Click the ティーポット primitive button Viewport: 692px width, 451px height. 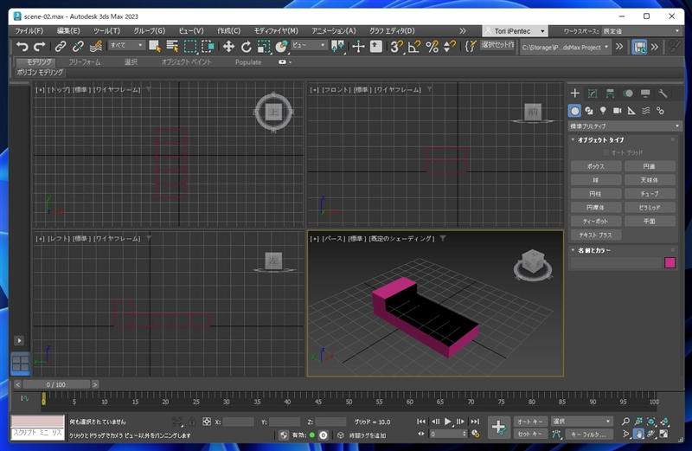[596, 222]
